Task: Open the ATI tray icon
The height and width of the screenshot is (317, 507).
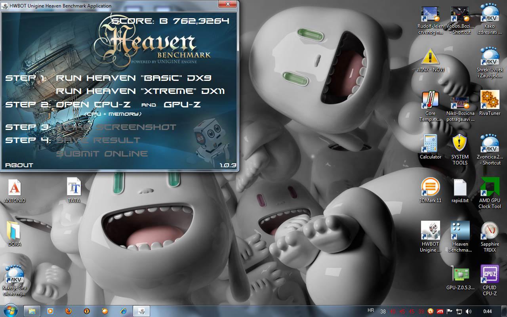Action: [x=440, y=311]
